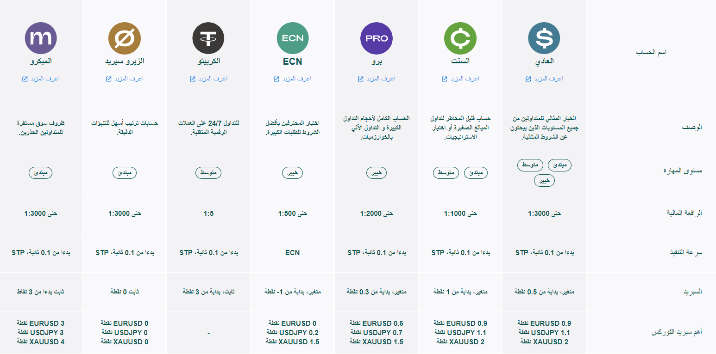Select the كبير badge under ECN
Screen dimensions: 716x354
click(x=292, y=173)
